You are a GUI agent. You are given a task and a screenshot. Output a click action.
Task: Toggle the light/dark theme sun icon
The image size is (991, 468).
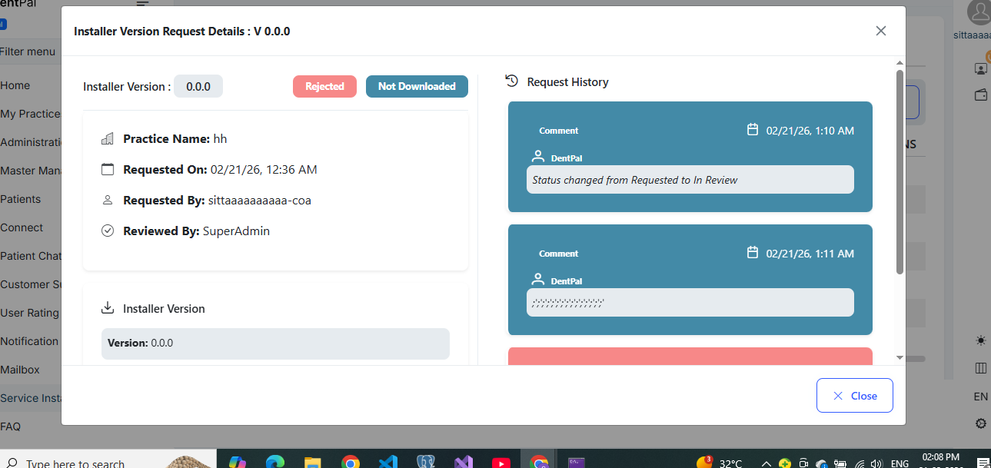(980, 340)
